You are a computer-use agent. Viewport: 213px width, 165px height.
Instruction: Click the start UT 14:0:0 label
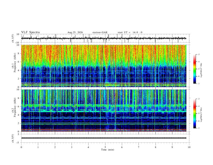click(130, 32)
